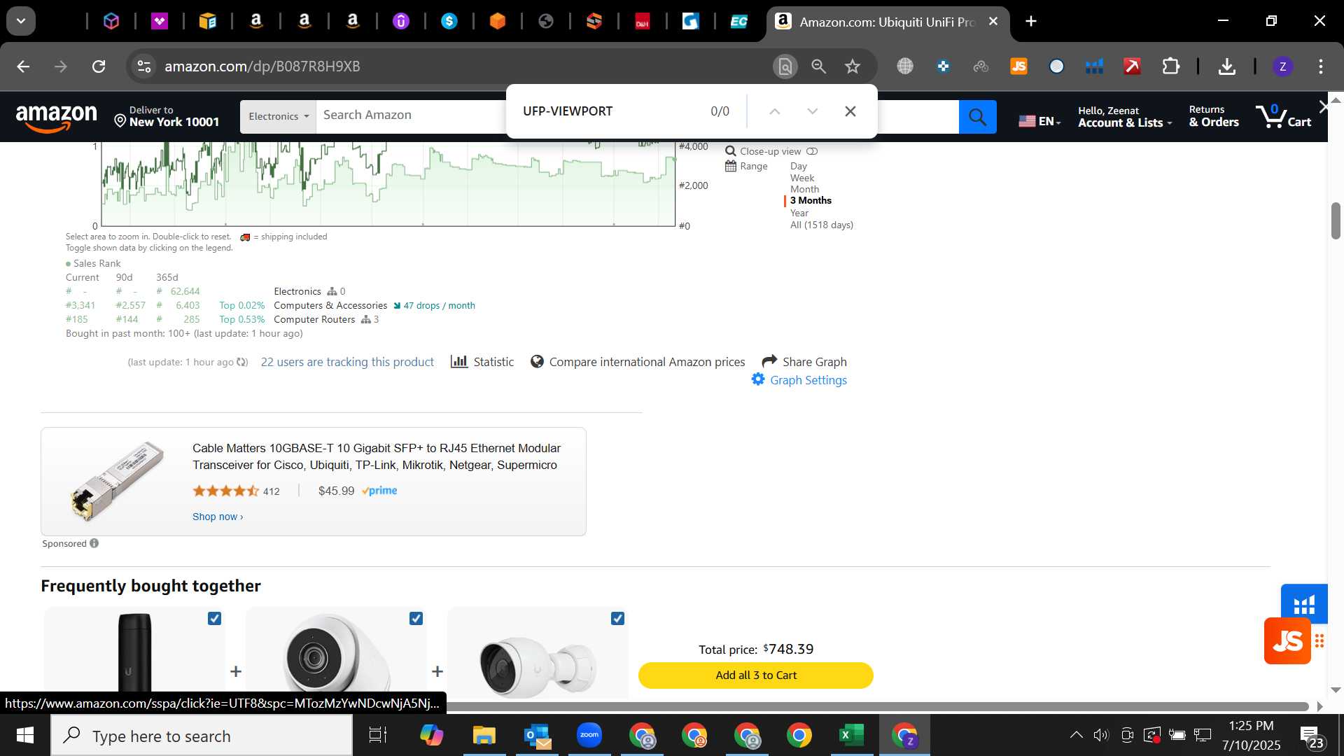Click the find-in-page icon in address bar

coord(785,66)
